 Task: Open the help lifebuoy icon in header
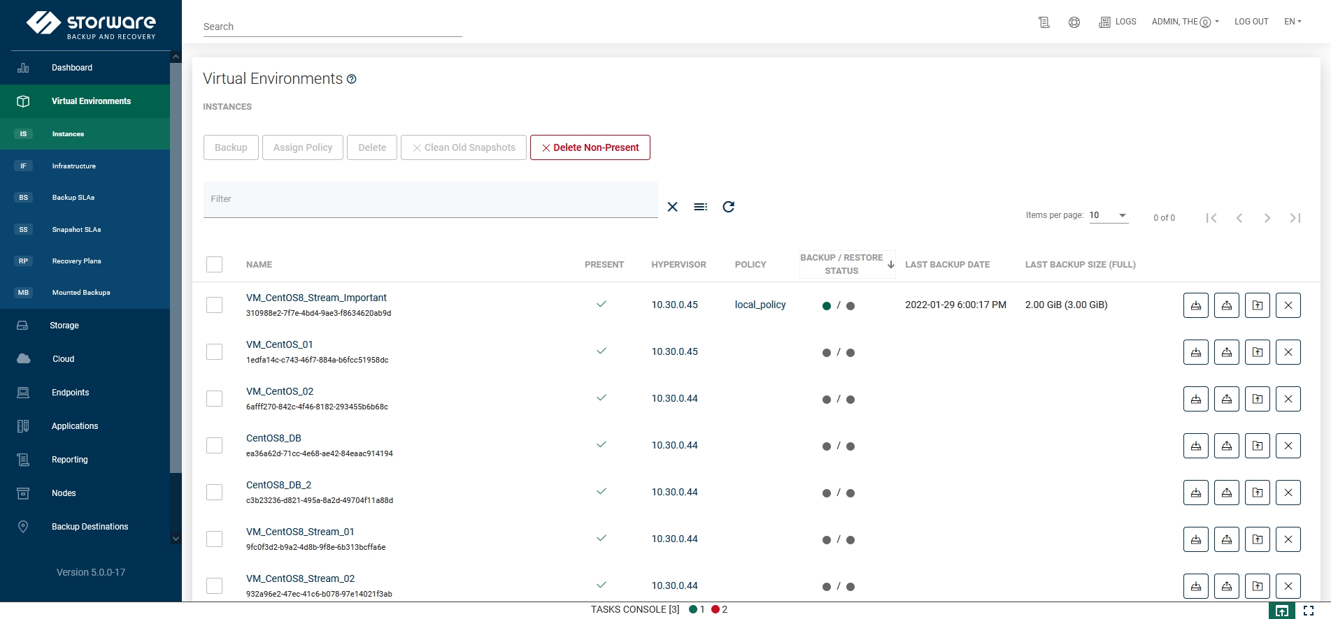(1074, 22)
